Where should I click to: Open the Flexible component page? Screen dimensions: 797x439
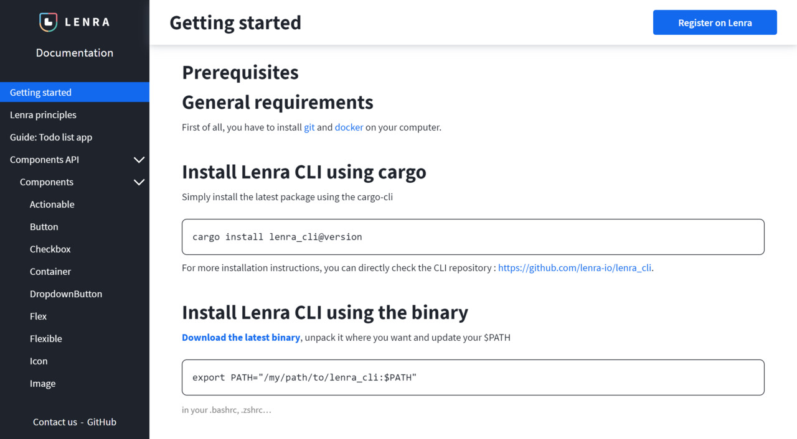(x=46, y=339)
